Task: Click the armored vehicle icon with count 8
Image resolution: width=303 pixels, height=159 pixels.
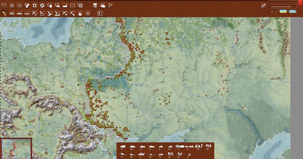Action: pyautogui.click(x=151, y=146)
